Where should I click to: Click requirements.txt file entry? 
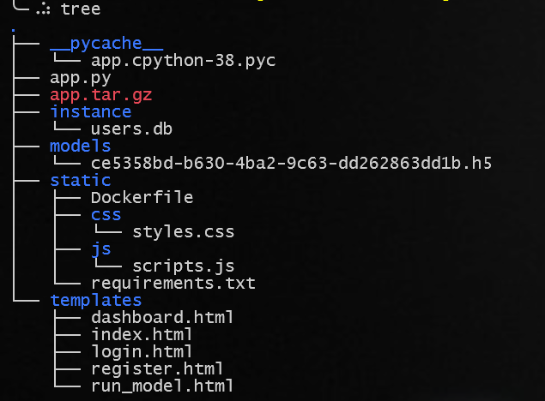coord(173,284)
